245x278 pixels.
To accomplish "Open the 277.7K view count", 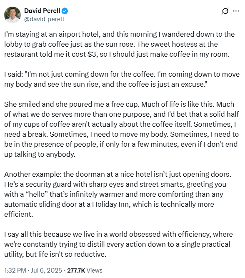I will (x=76, y=270).
